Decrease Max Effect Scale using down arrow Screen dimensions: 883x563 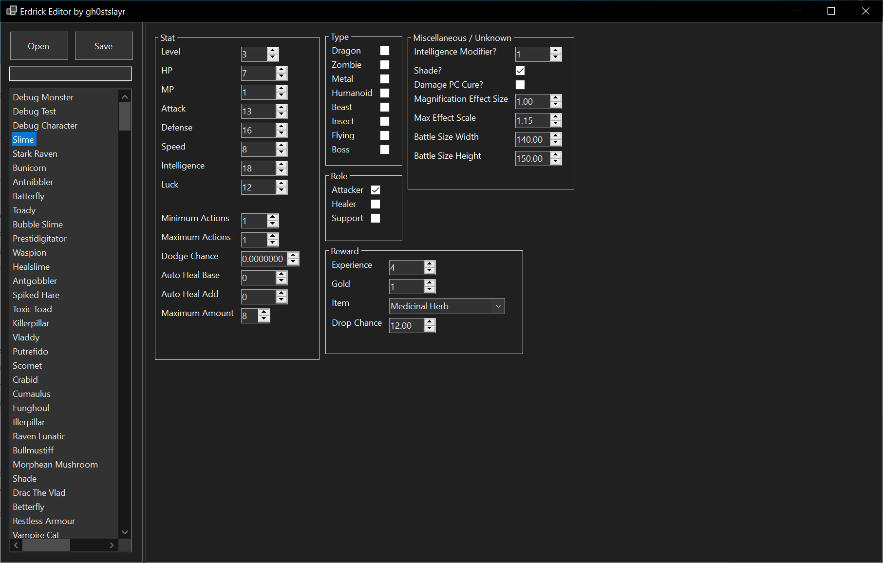555,123
